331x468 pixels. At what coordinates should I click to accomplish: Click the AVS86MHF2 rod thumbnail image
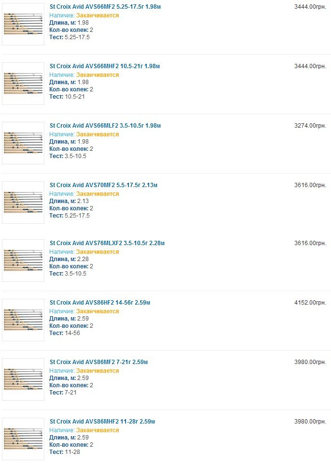pyautogui.click(x=23, y=439)
